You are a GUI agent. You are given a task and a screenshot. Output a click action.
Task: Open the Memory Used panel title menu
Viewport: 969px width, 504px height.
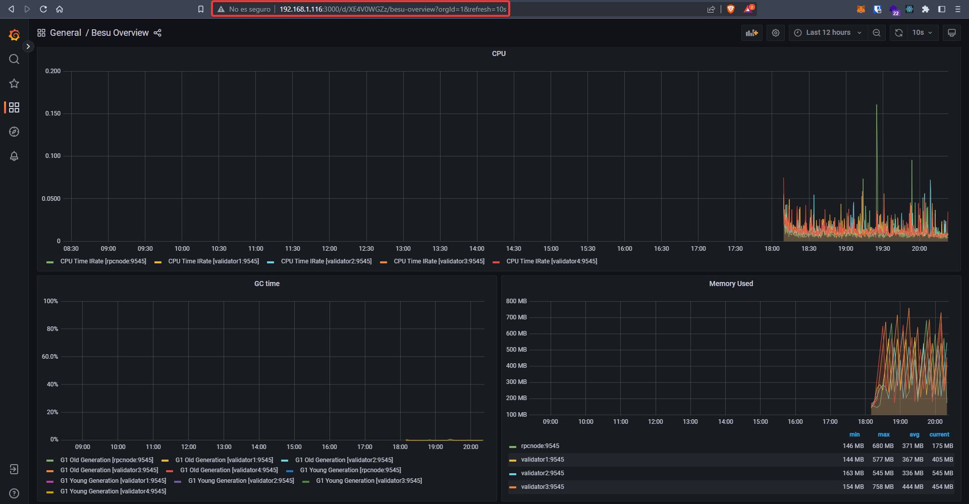click(x=731, y=284)
